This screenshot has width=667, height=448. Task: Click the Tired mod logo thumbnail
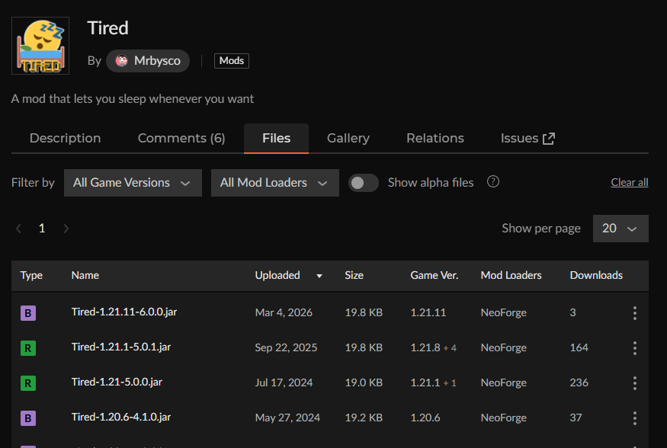coord(40,46)
